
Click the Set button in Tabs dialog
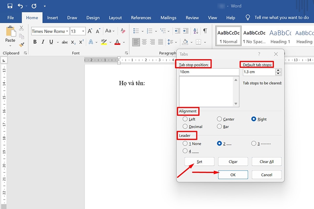coord(199,162)
